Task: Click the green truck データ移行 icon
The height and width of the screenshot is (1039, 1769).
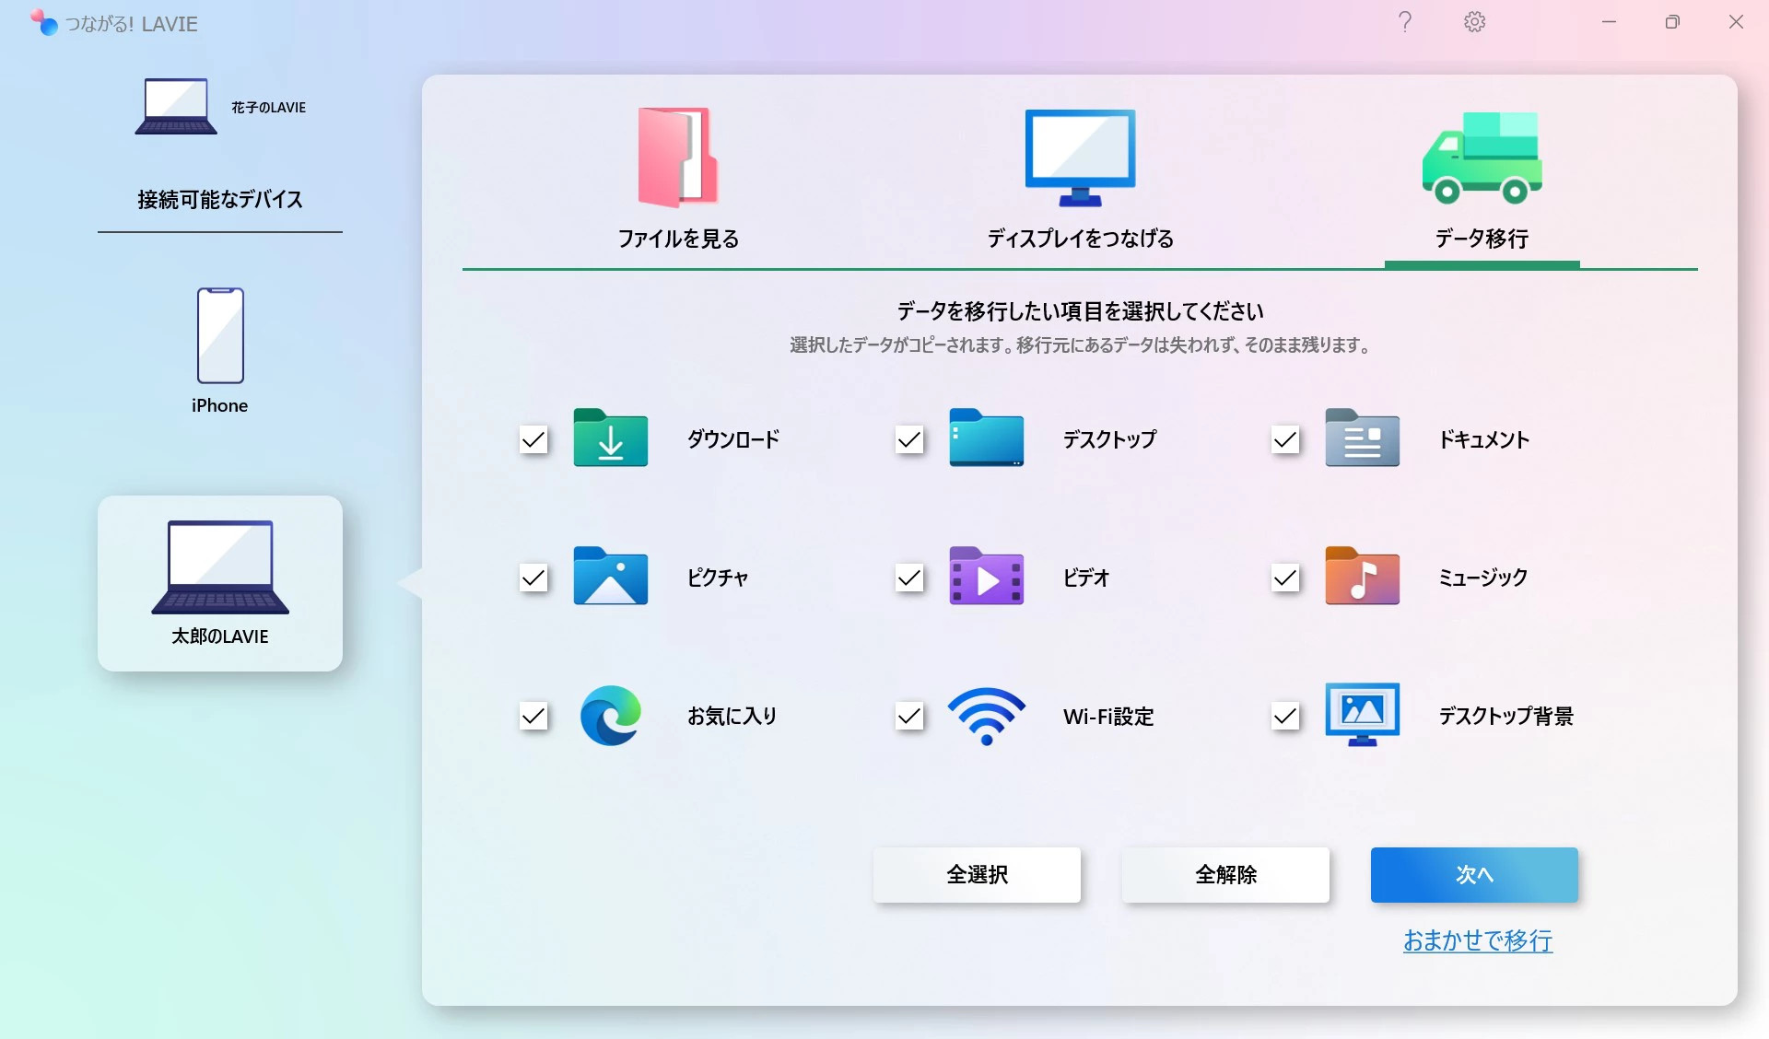Action: pos(1482,158)
